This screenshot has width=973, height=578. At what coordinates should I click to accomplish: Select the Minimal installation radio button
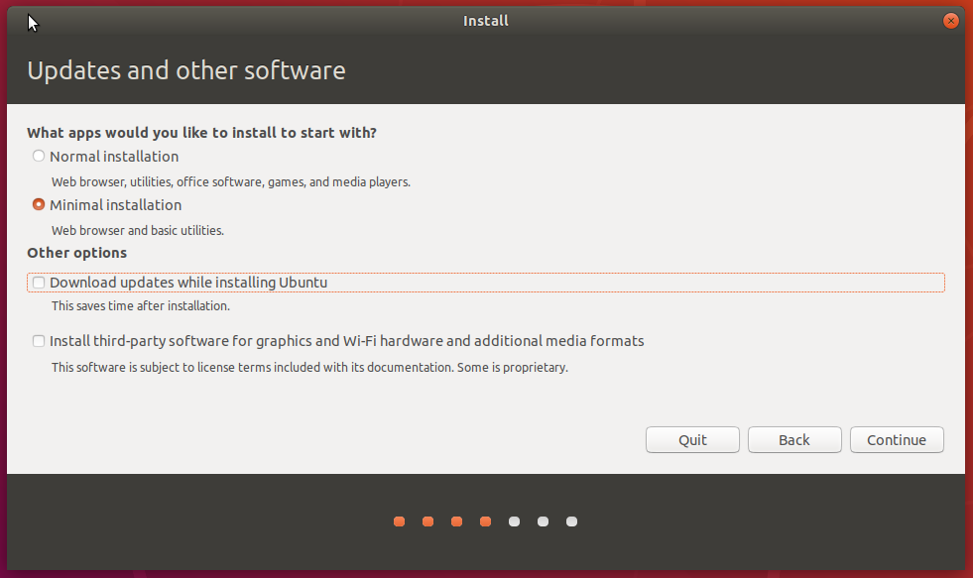pos(39,205)
